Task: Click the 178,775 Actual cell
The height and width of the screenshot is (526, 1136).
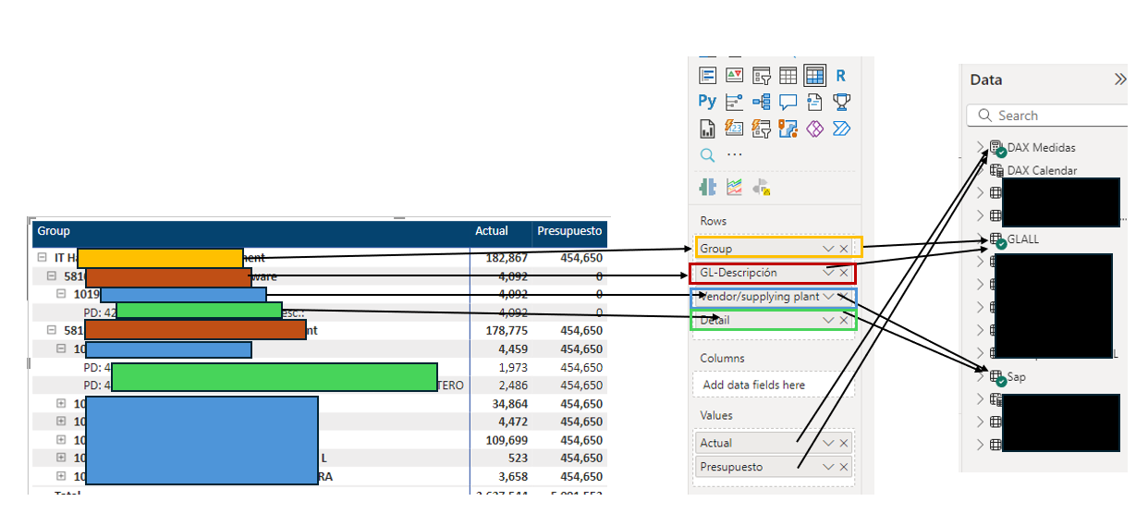Action: coord(507,330)
